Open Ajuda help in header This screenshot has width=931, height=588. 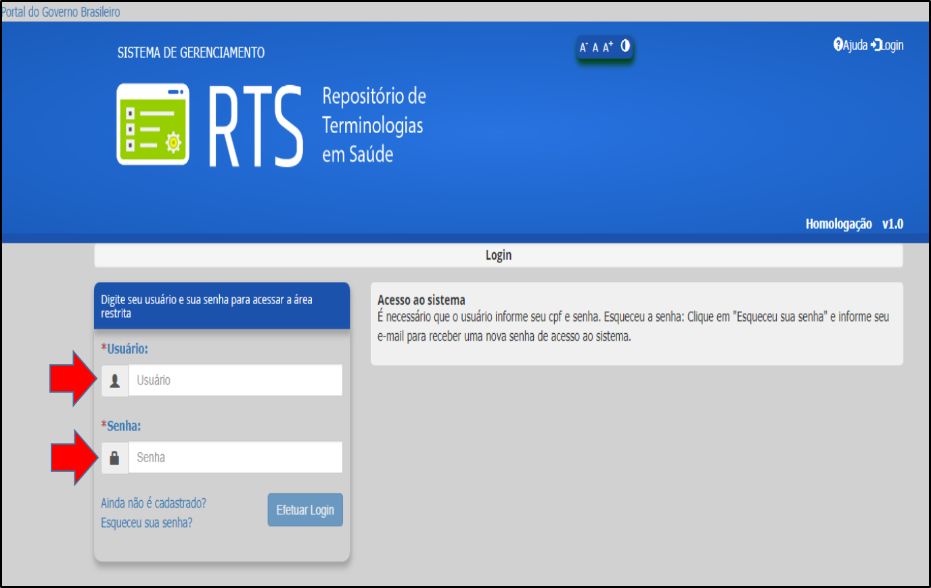850,45
